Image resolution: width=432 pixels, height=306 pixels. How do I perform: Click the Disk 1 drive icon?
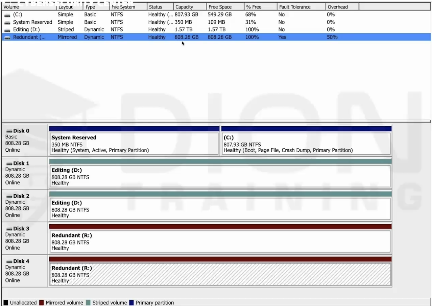9,164
